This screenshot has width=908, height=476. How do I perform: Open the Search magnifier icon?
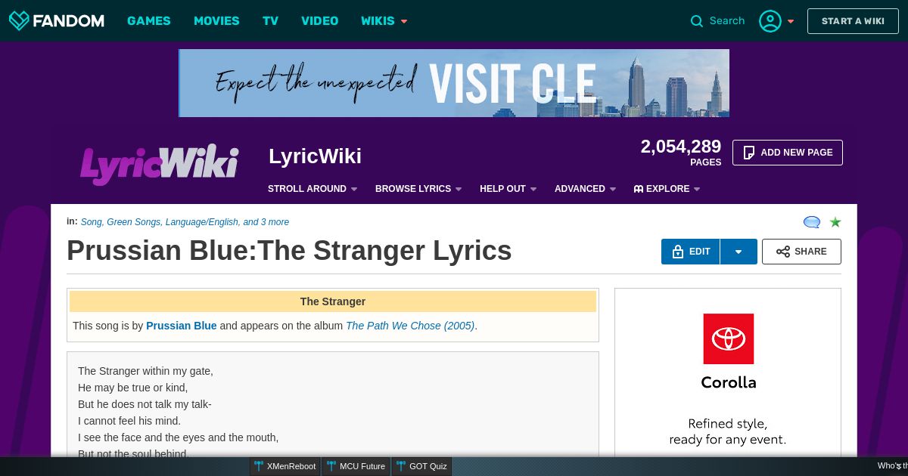[697, 21]
